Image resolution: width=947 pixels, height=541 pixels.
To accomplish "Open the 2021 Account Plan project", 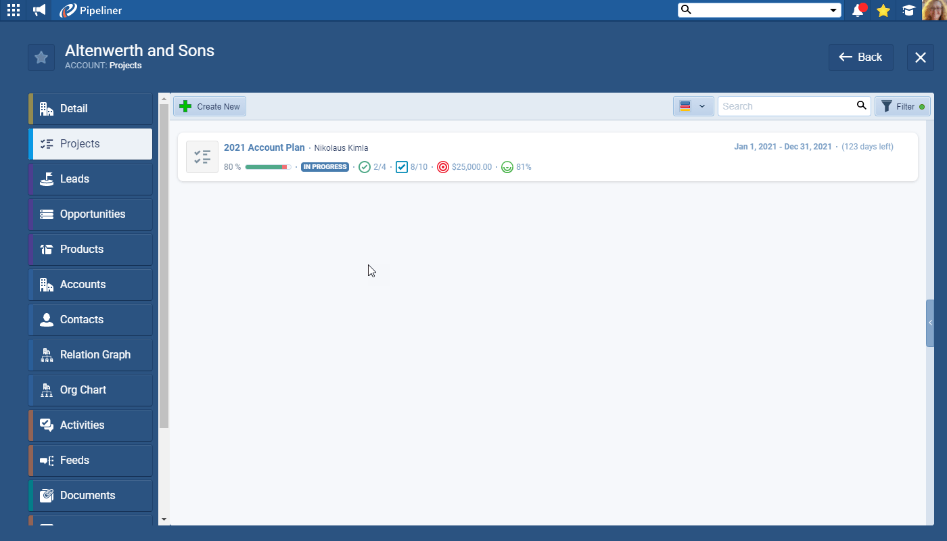I will pos(264,147).
